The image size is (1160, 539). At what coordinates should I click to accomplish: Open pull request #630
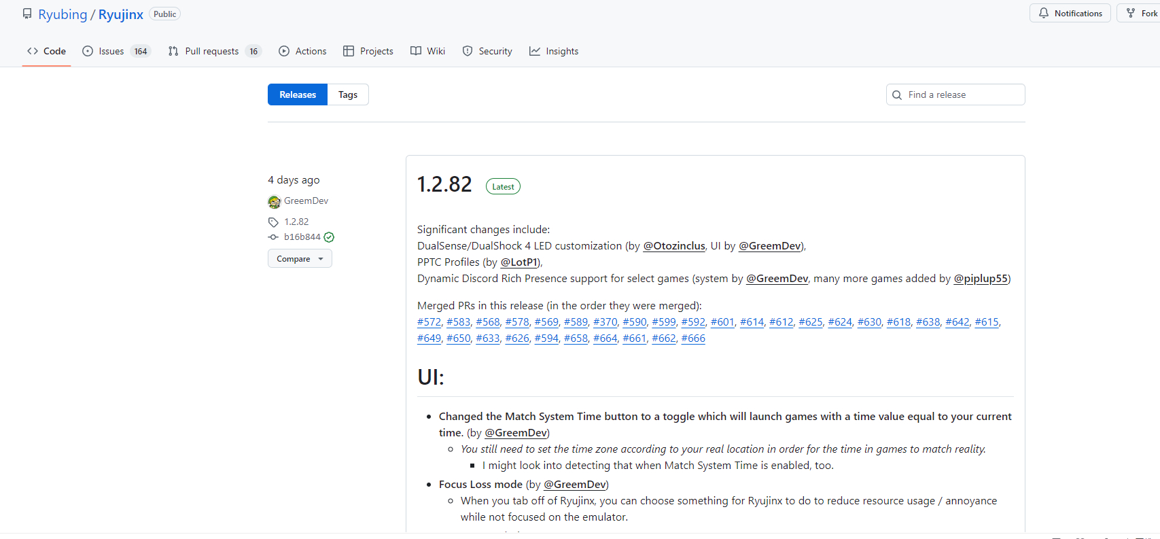(869, 322)
